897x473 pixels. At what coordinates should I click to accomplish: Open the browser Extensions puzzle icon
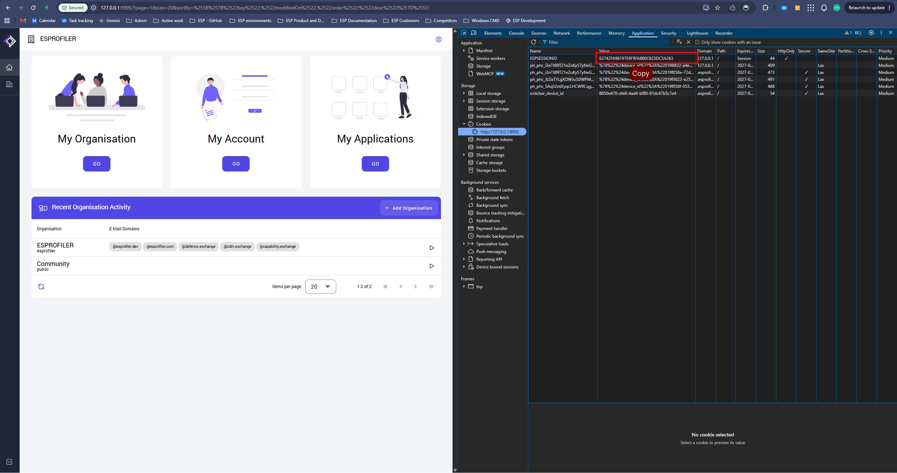(x=765, y=8)
